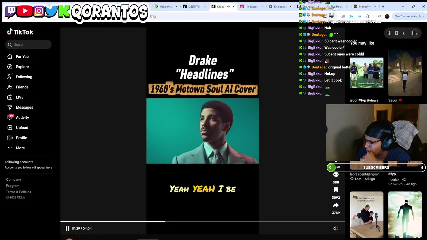Click the 3789 share count
The image size is (427, 240).
(x=336, y=213)
